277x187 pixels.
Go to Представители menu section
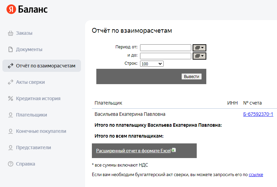(33, 148)
